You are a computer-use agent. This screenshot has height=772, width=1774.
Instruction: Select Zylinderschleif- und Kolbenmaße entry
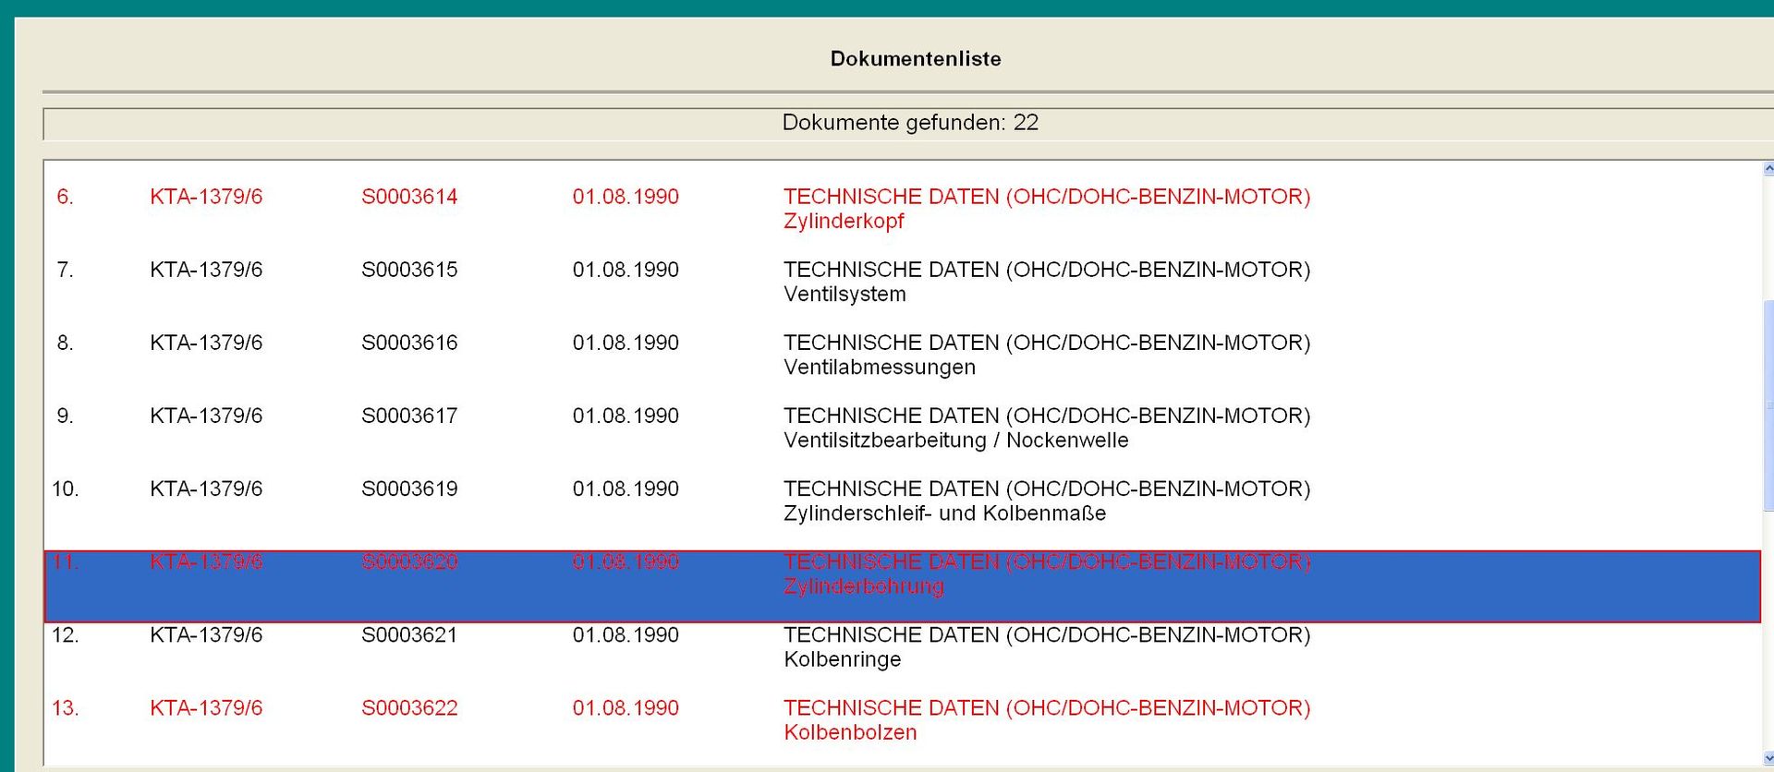tap(944, 513)
